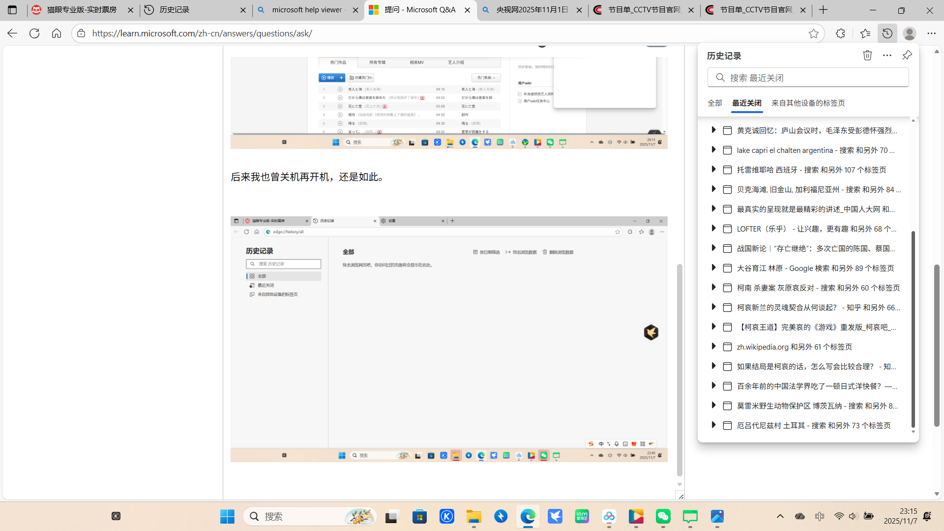Add this page to favorites star
The height and width of the screenshot is (531, 944).
click(813, 33)
